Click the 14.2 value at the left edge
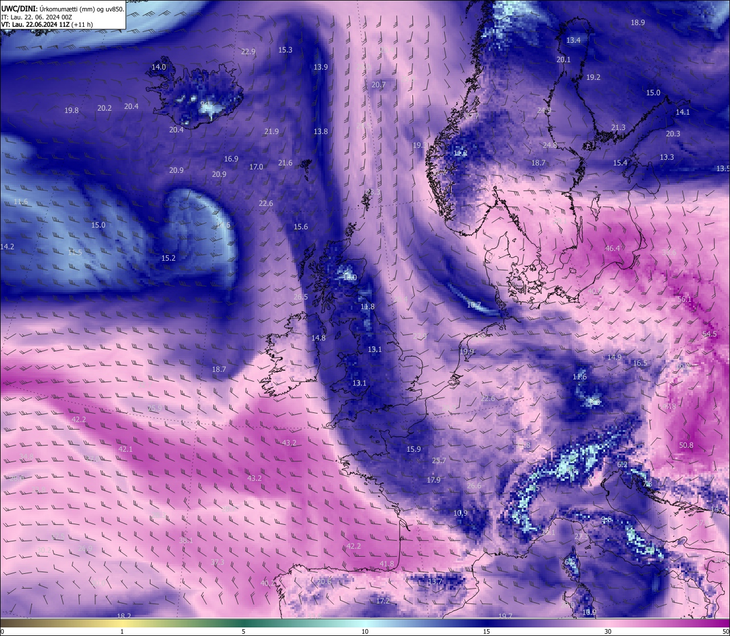This screenshot has height=636, width=730. click(x=7, y=247)
